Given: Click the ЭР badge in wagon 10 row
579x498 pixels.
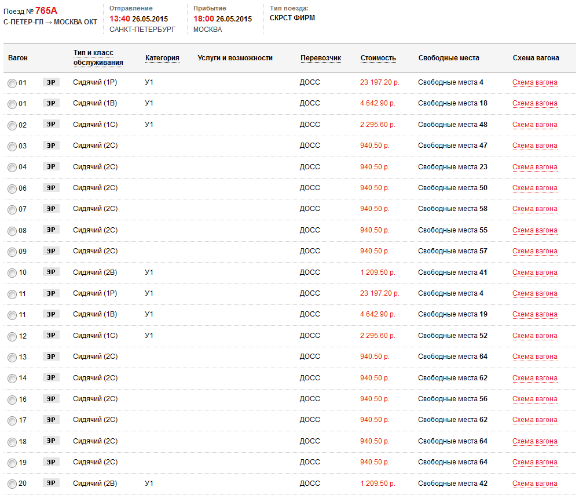Looking at the screenshot, I should (x=51, y=272).
